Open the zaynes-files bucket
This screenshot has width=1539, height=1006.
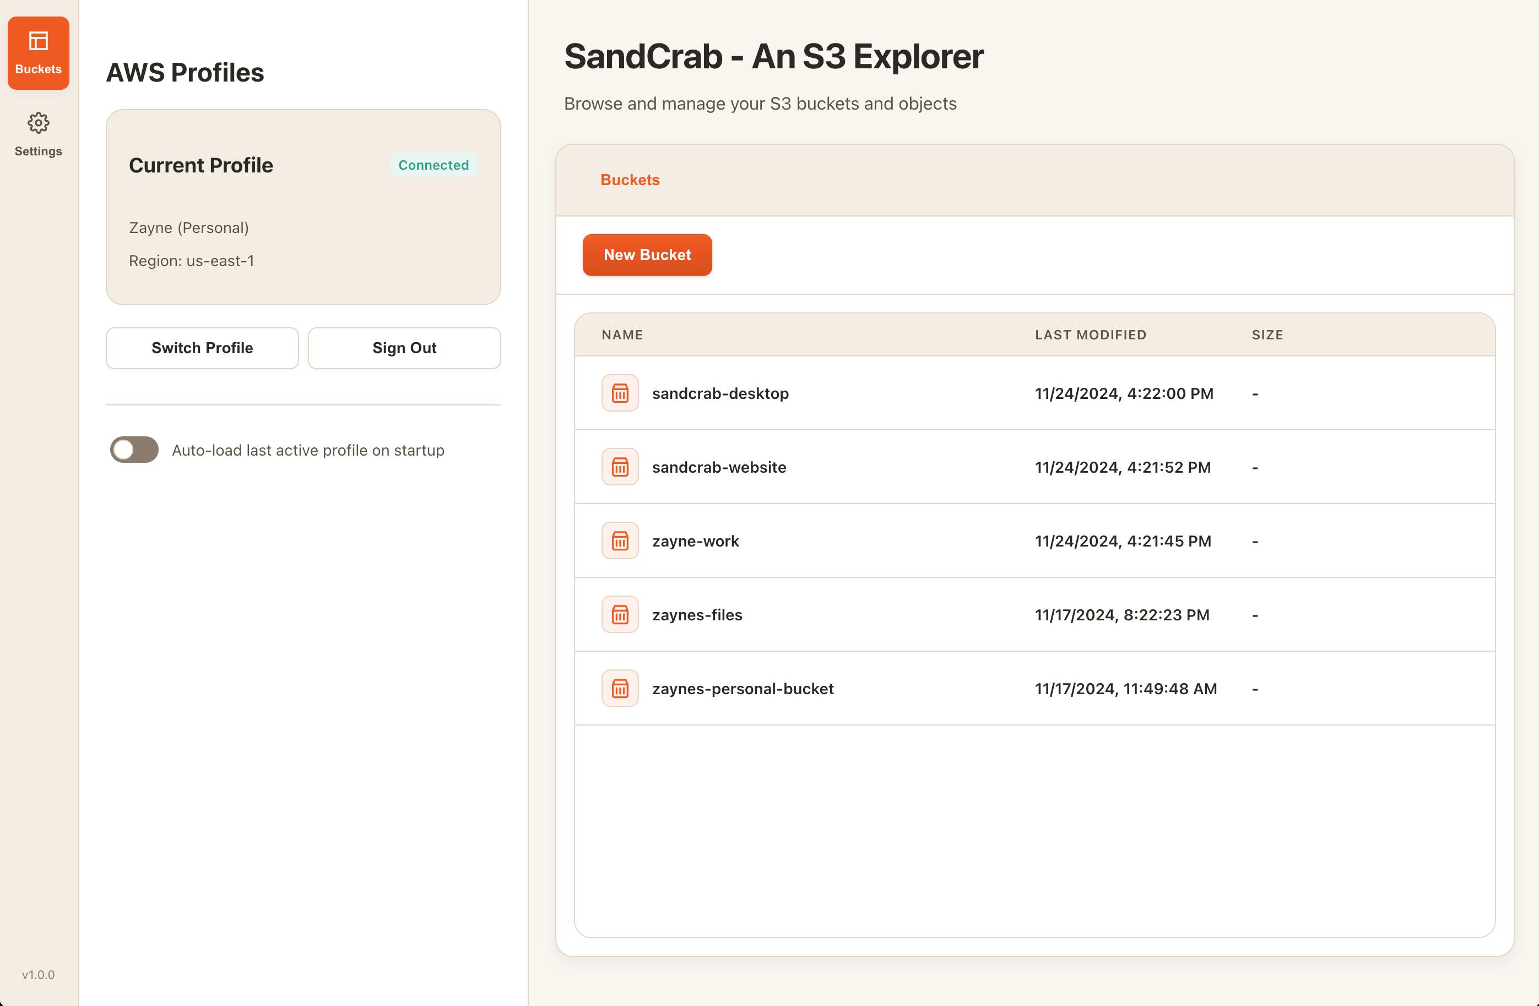click(697, 615)
